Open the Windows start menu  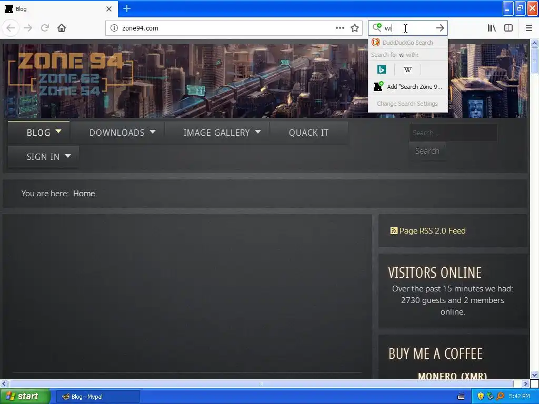[24, 397]
